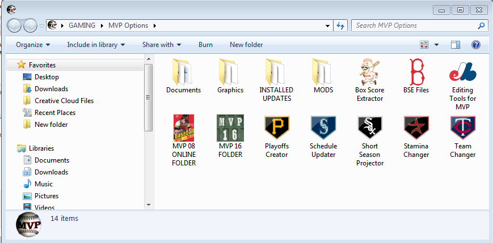Launch Short Season Projector White Sox icon

[x=370, y=128]
